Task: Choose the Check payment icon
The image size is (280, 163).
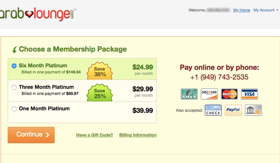Action: click(x=213, y=110)
